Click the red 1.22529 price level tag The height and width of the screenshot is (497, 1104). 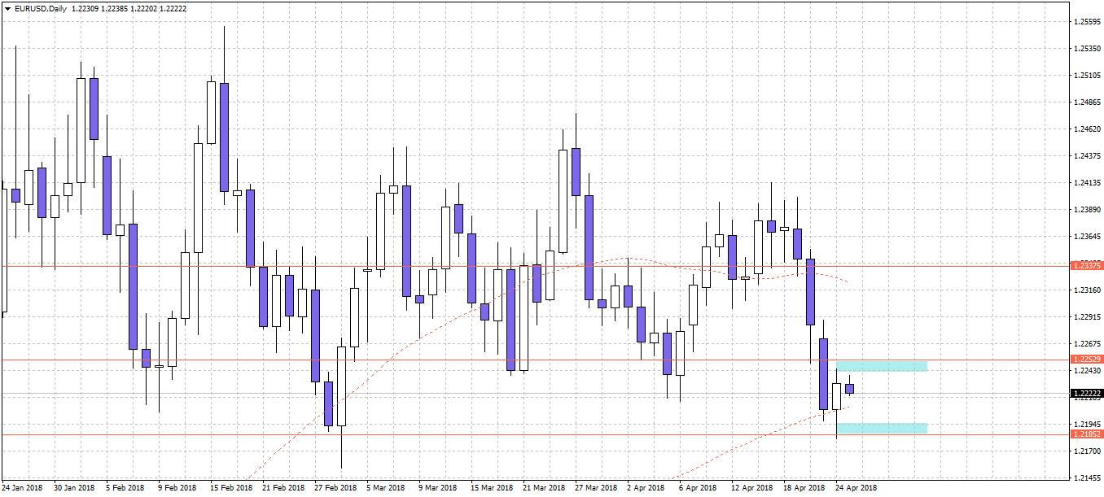[1087, 360]
